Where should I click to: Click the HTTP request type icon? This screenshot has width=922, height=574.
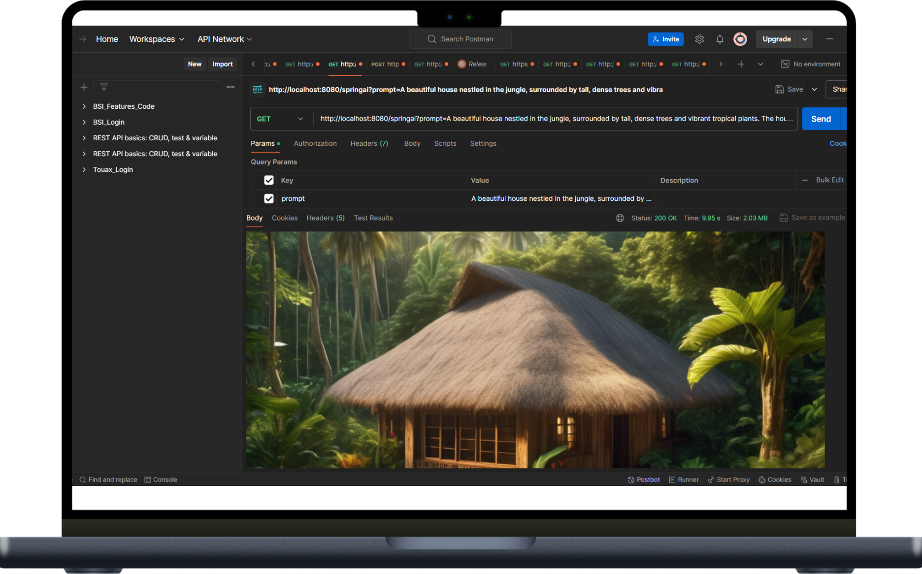258,90
